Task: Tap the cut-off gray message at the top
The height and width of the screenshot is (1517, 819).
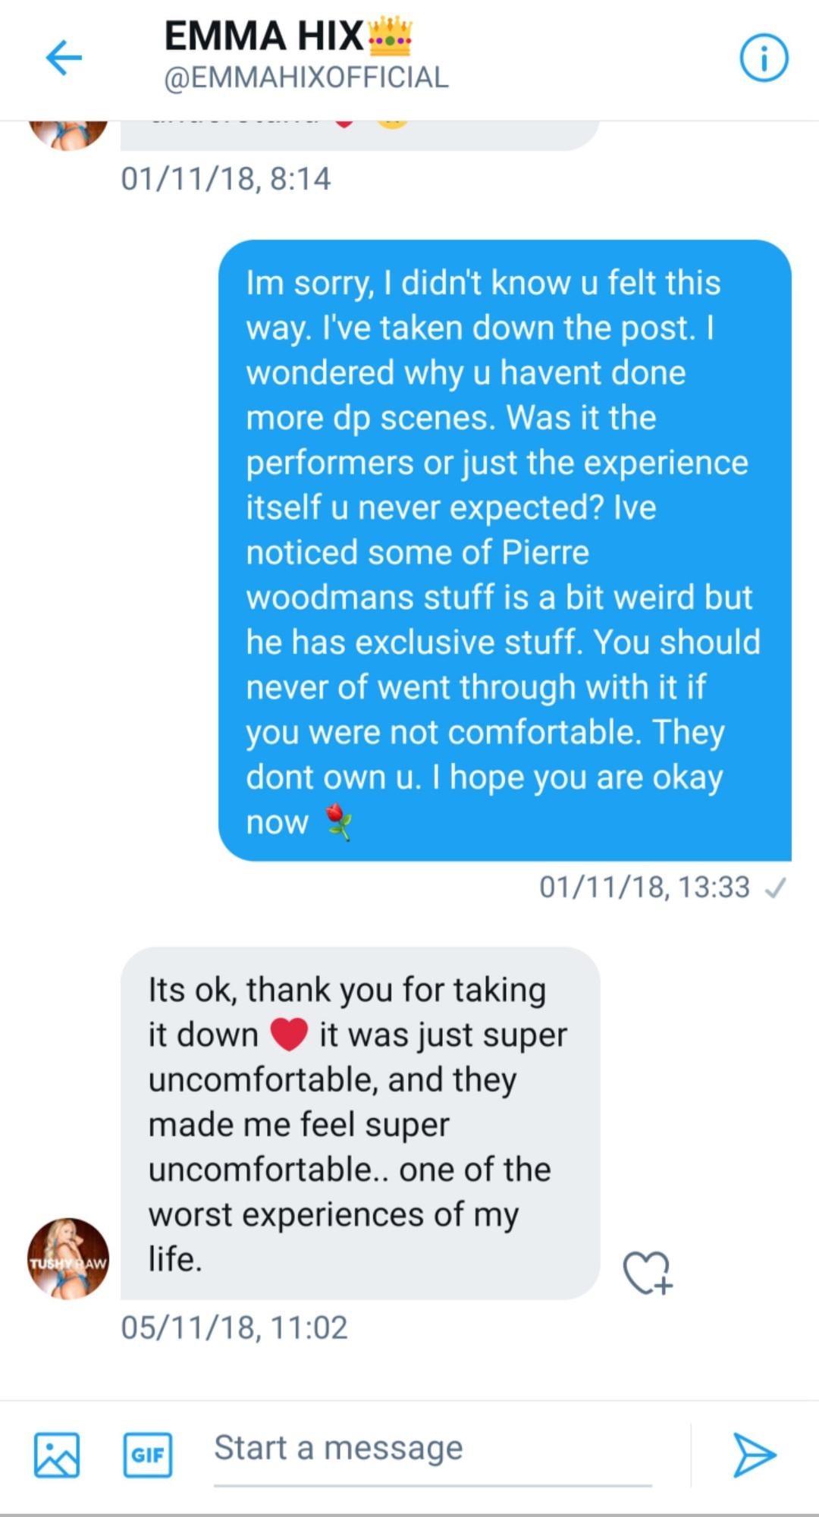Action: (360, 135)
